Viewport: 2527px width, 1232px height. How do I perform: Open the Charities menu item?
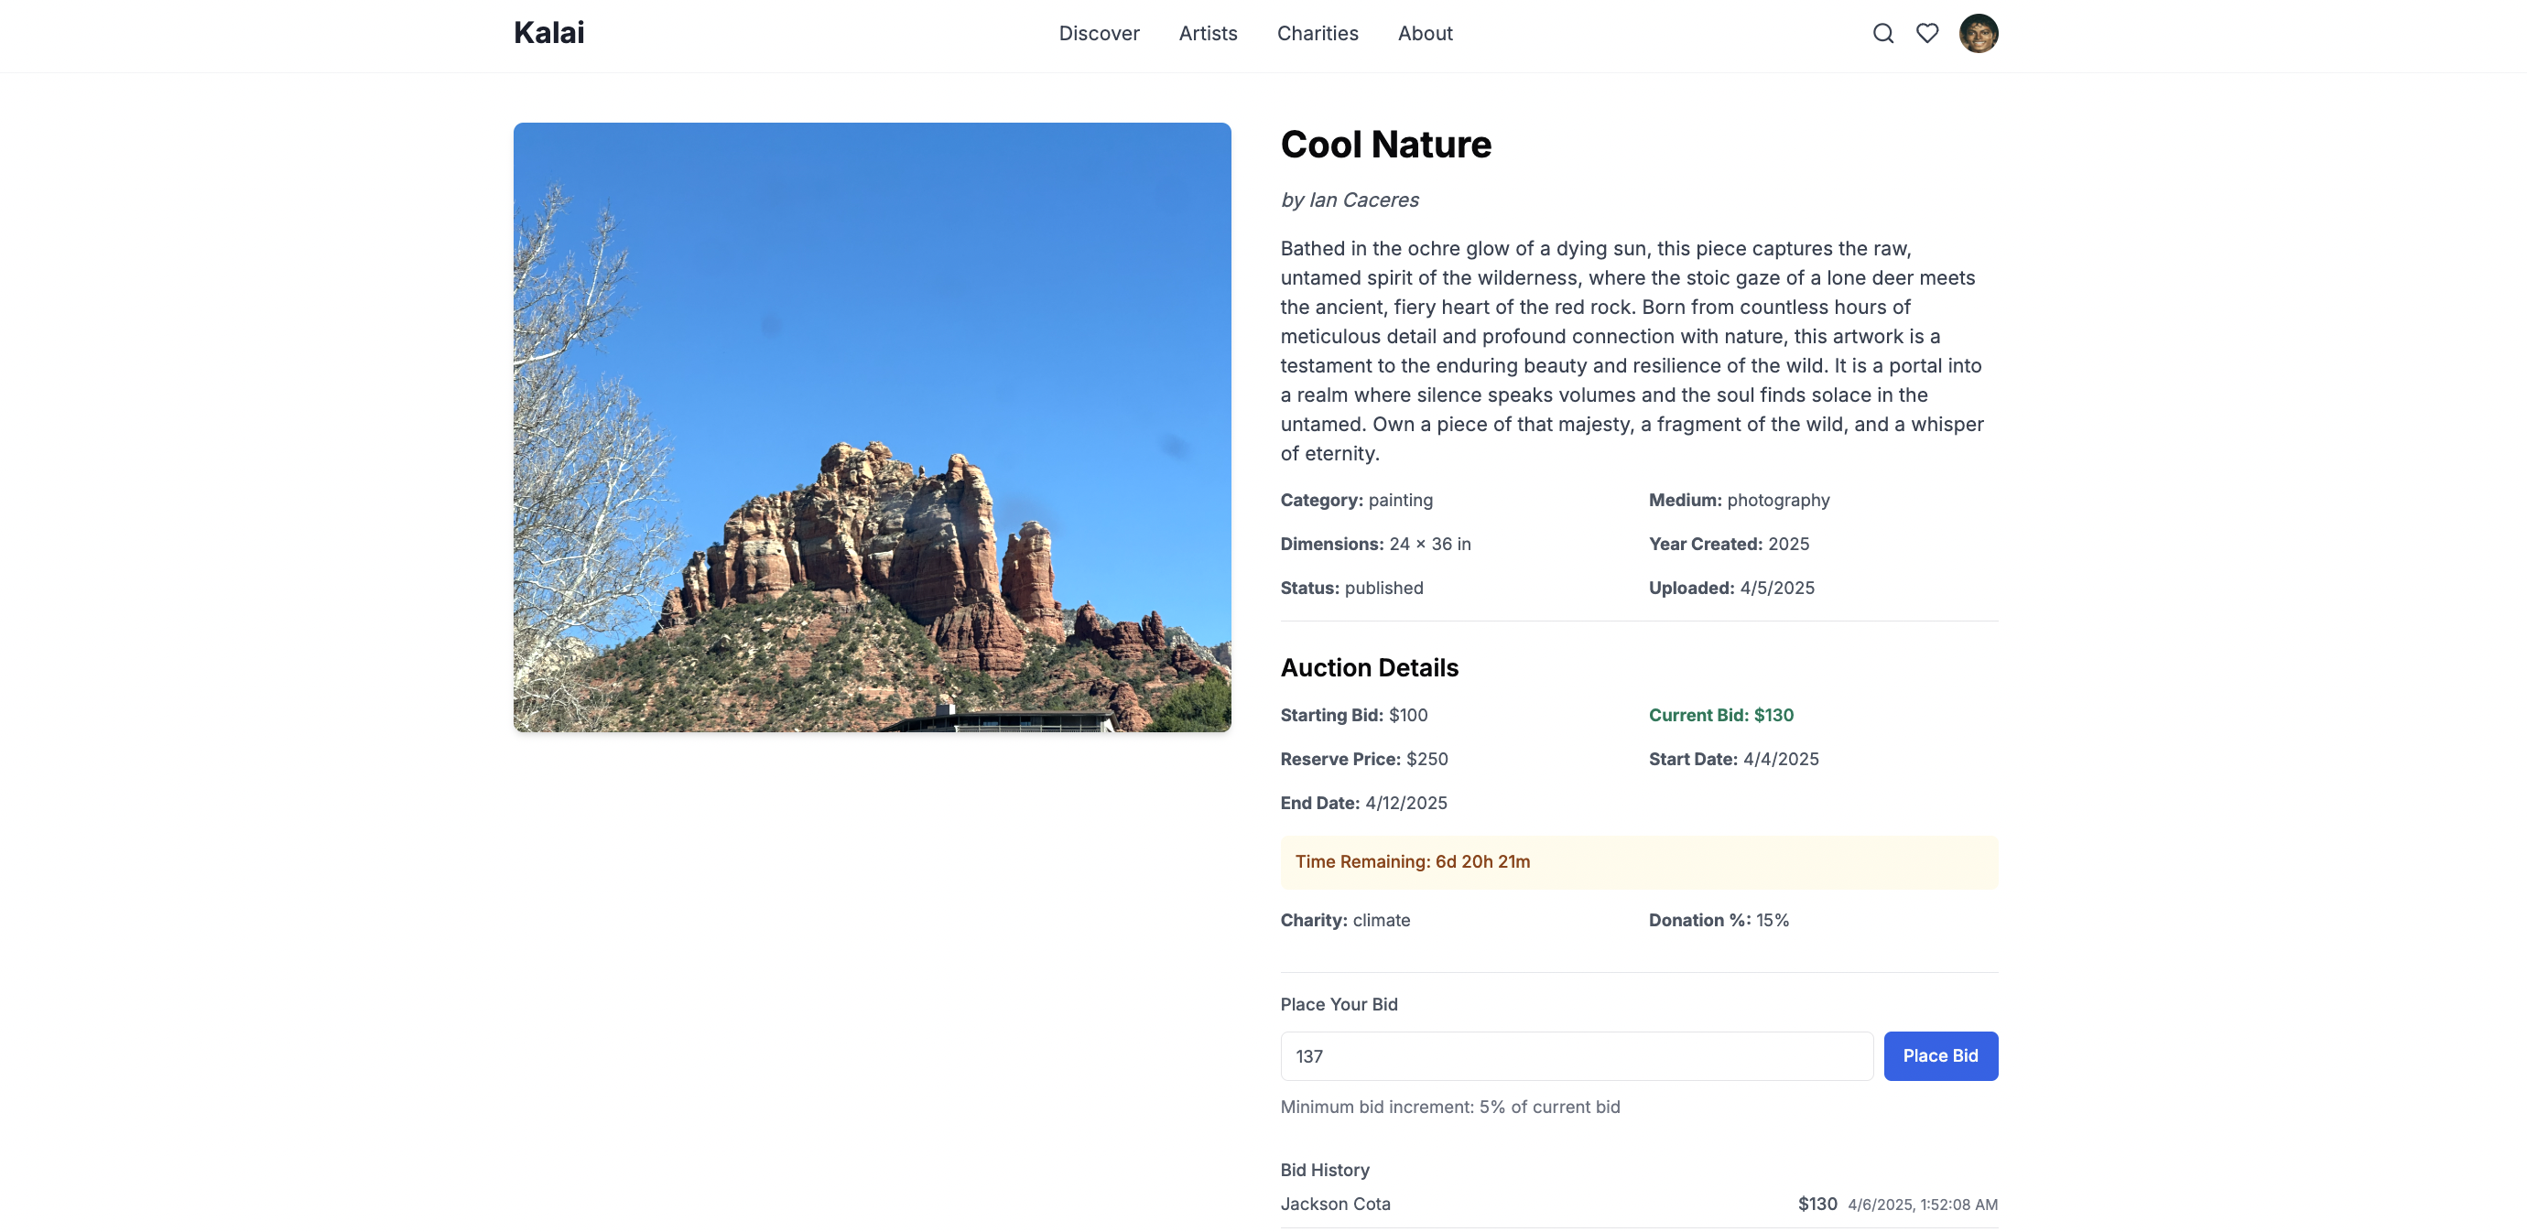[1317, 33]
